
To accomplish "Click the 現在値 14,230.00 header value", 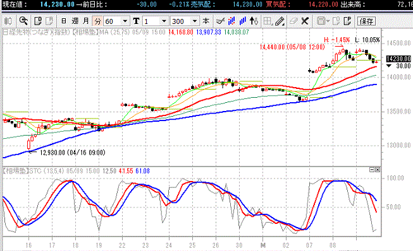I will pos(57,4).
